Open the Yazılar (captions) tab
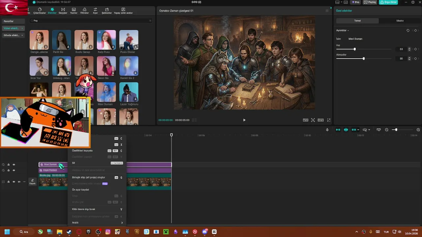 click(74, 11)
